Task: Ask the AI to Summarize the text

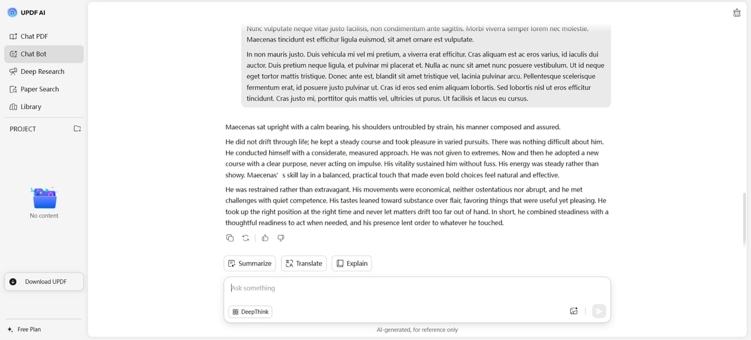Action: tap(250, 263)
